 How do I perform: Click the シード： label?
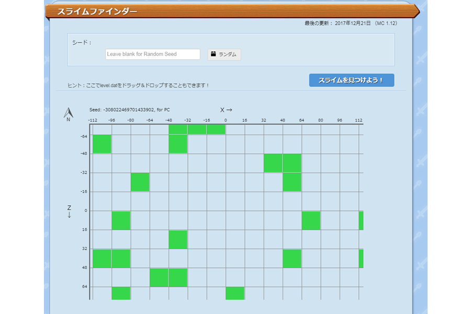click(x=82, y=43)
